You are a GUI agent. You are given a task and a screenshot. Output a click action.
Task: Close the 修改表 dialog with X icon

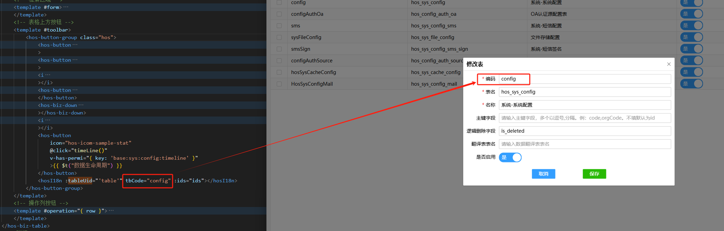pos(669,64)
